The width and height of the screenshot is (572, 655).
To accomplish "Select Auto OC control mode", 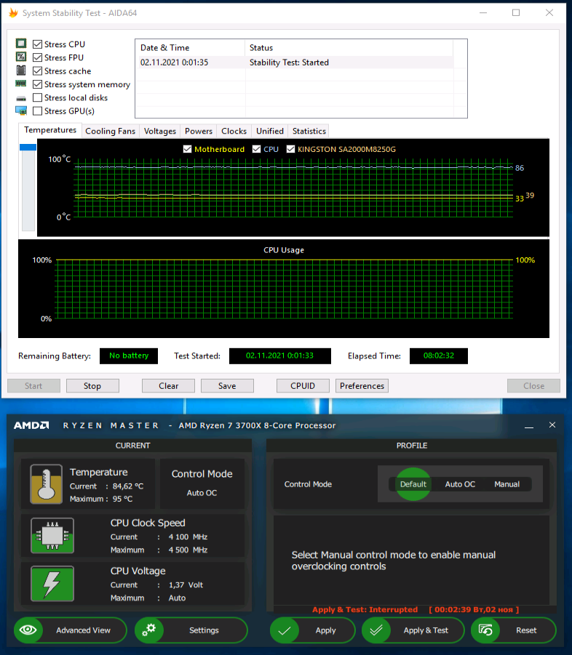I will coord(460,484).
